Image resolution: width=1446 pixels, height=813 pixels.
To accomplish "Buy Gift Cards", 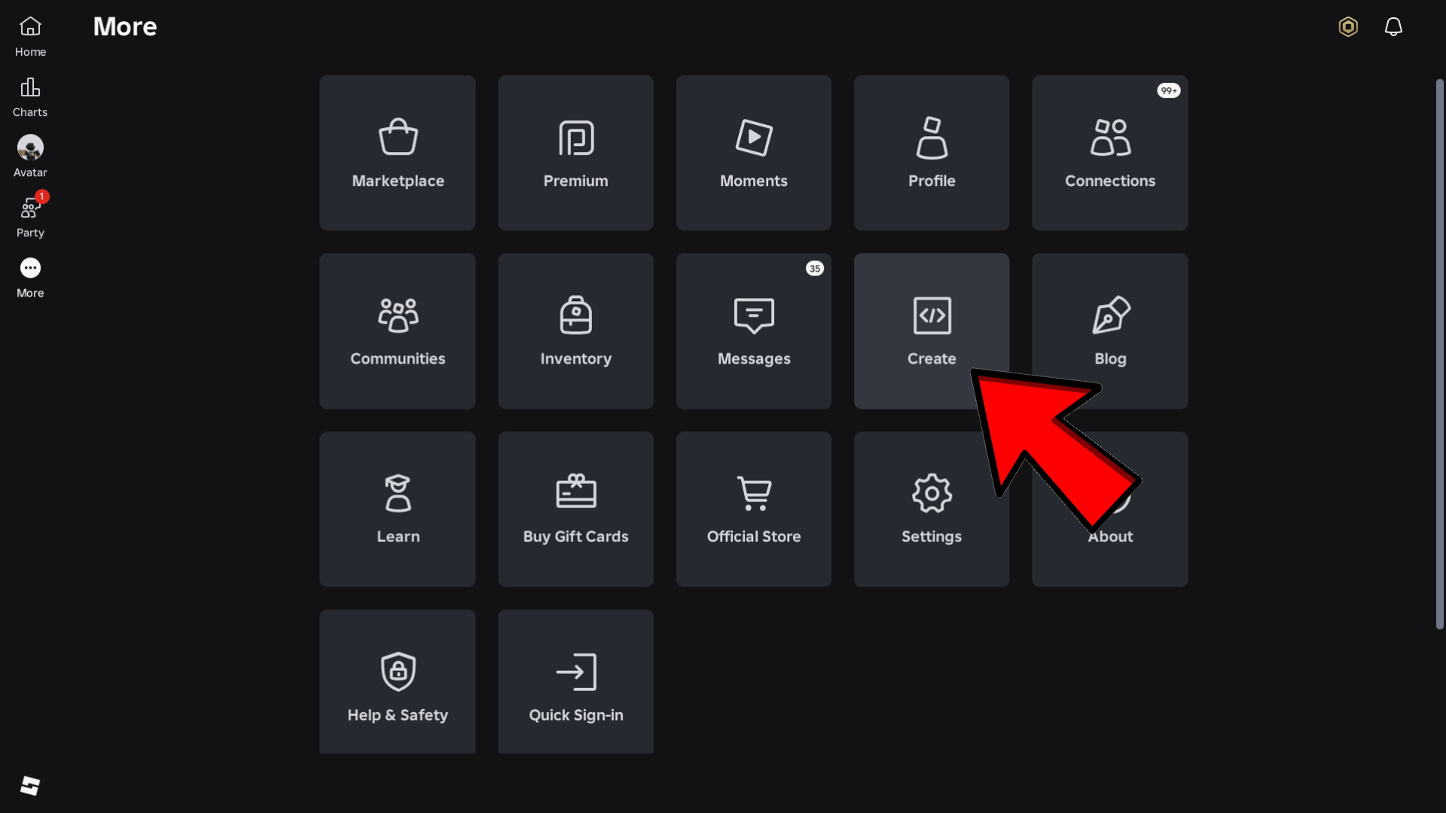I will coord(575,509).
